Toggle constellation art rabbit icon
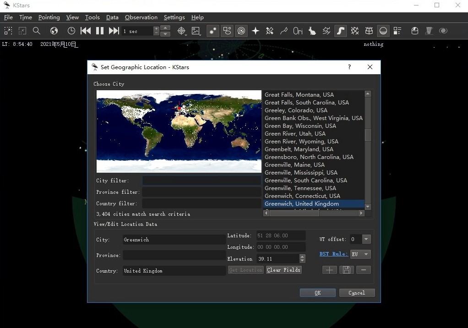The image size is (468, 328). coord(312,31)
